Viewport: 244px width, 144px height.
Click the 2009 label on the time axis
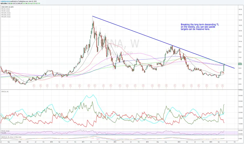[x=20, y=142]
